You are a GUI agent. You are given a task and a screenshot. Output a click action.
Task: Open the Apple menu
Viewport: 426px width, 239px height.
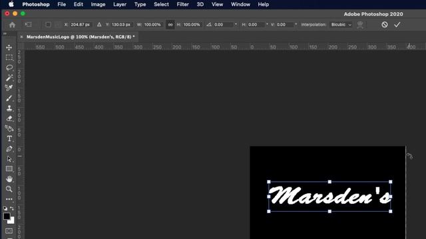pos(11,5)
